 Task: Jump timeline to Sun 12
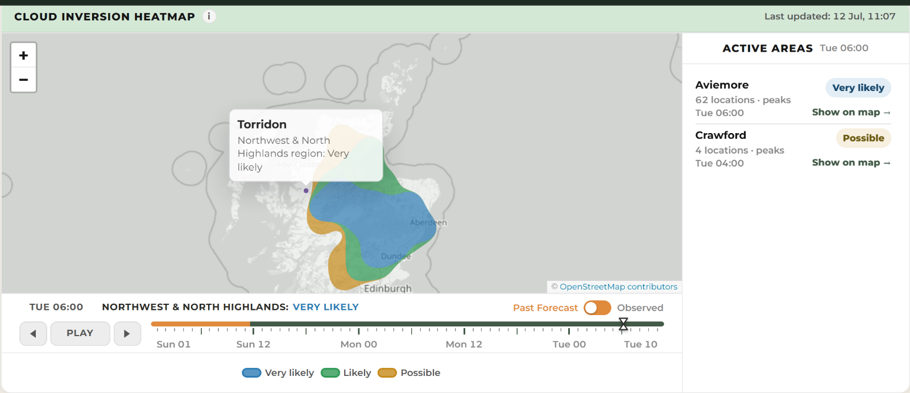[253, 344]
